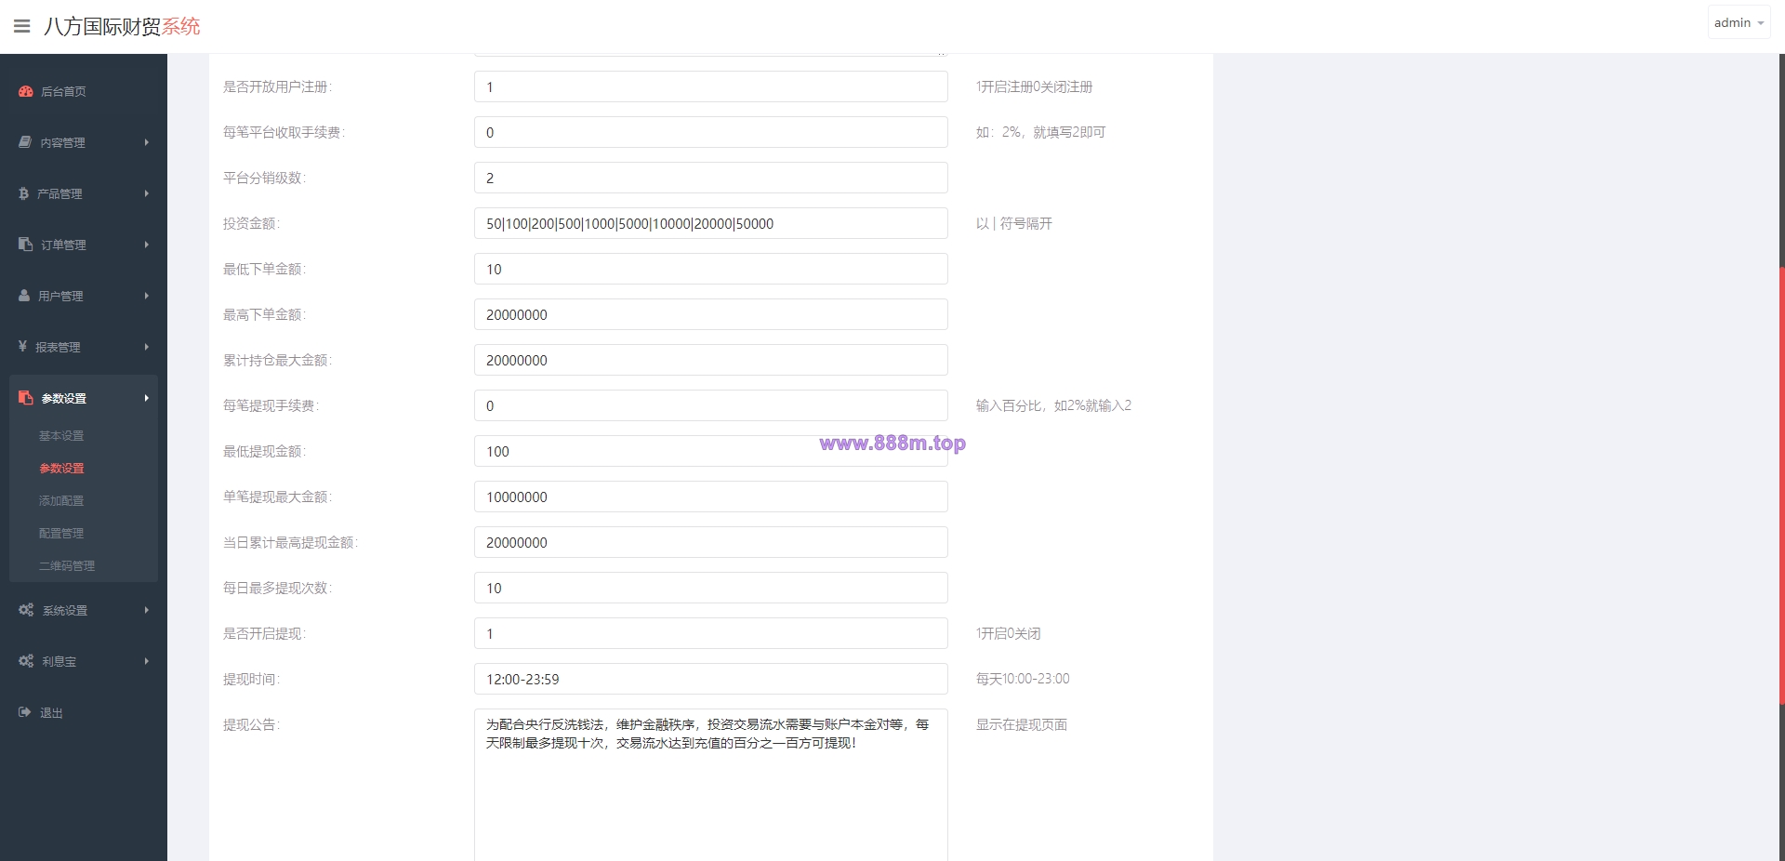Click the 最低提现金额 input field
1785x861 pixels.
pos(711,451)
